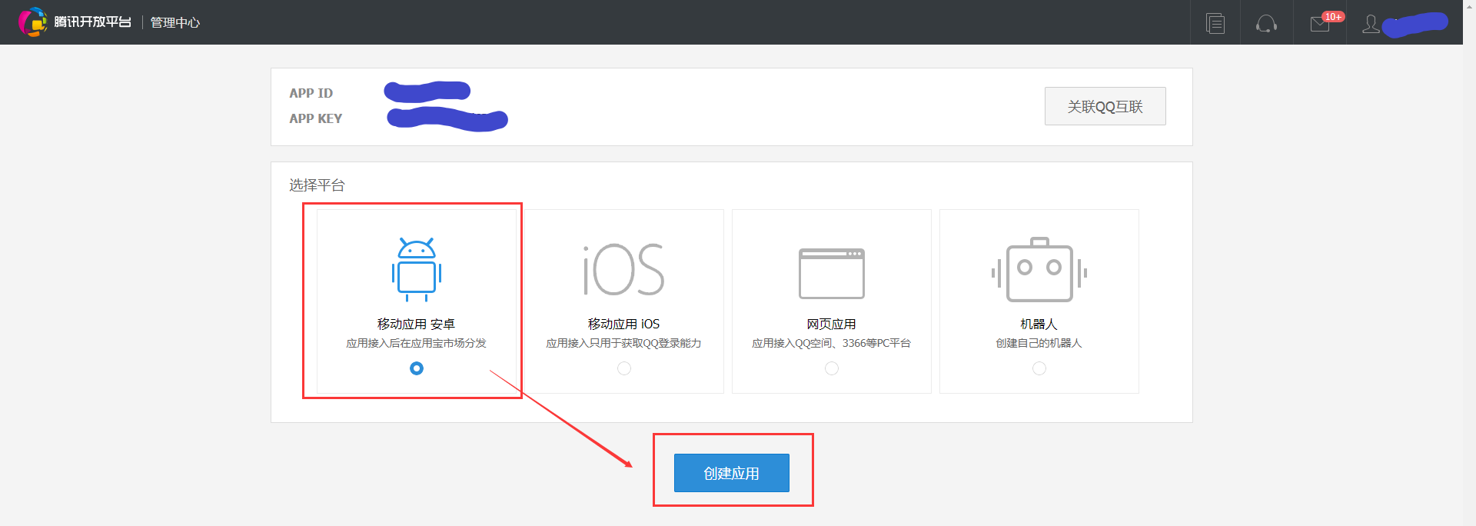
Task: Click the APP KEY label
Action: (316, 118)
